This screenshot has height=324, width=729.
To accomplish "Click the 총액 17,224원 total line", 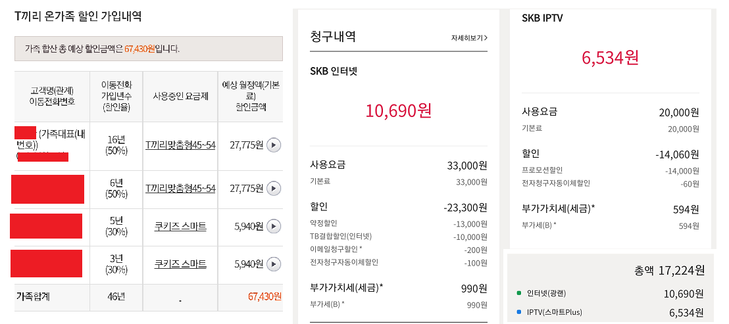I will (x=669, y=270).
